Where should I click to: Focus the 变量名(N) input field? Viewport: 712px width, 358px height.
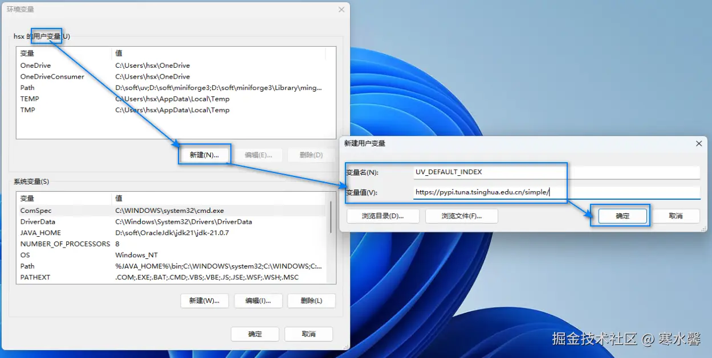tap(556, 172)
